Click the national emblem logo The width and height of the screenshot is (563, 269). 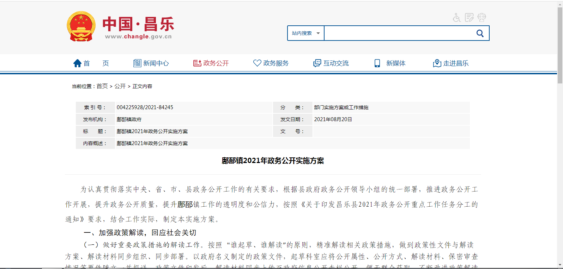pyautogui.click(x=81, y=27)
